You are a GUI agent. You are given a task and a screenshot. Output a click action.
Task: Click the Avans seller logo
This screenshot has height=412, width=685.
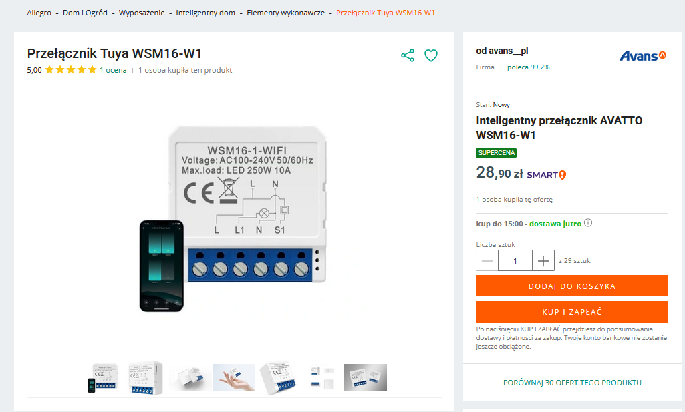click(x=643, y=56)
